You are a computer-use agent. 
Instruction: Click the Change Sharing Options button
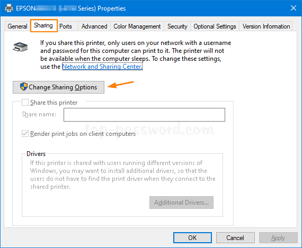pyautogui.click(x=59, y=87)
